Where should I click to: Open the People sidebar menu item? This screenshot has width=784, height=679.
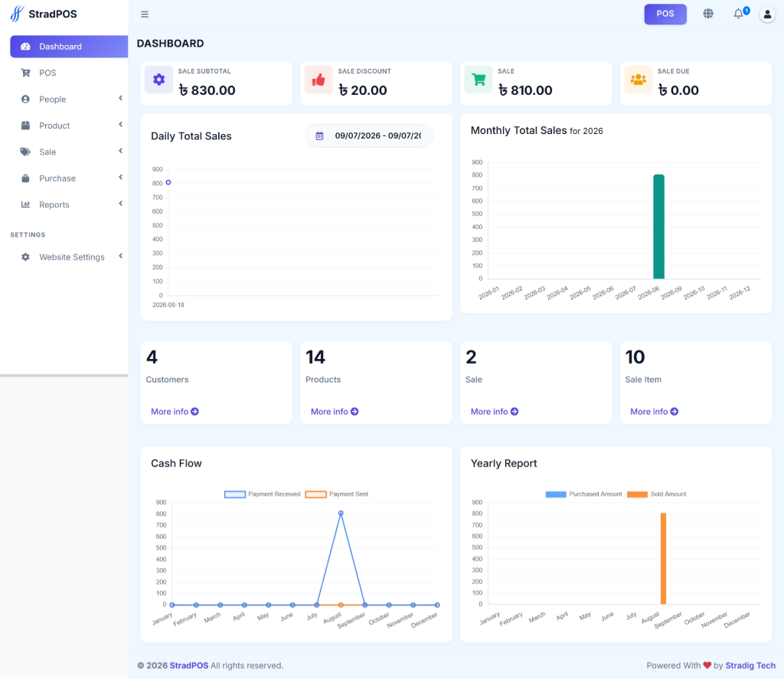[x=69, y=99]
